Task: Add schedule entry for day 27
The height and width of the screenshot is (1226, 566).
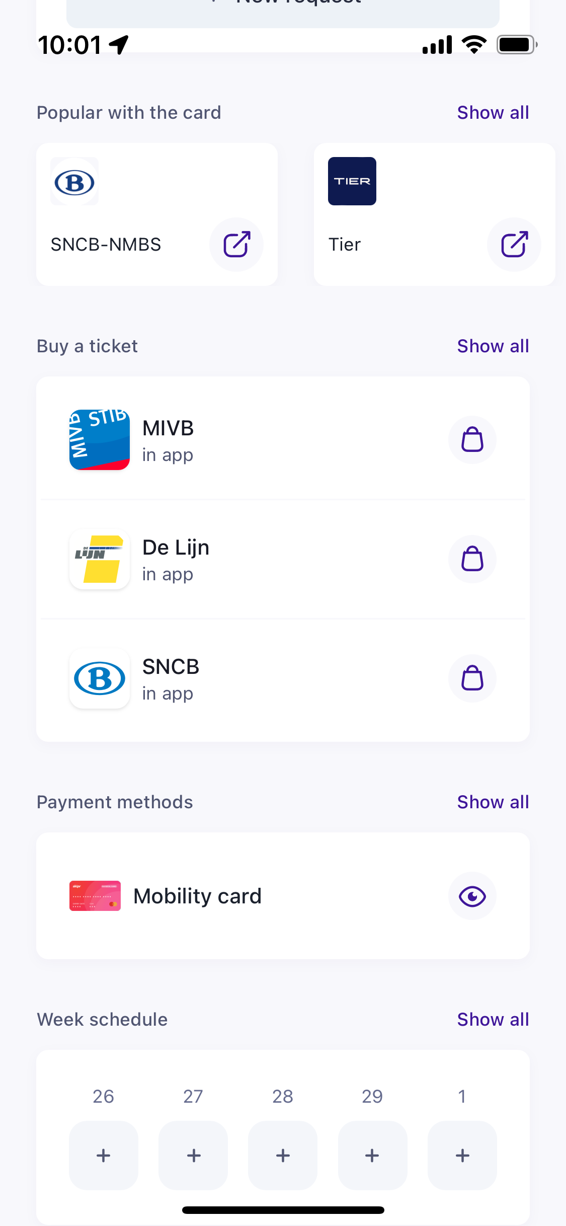Action: click(x=193, y=1155)
